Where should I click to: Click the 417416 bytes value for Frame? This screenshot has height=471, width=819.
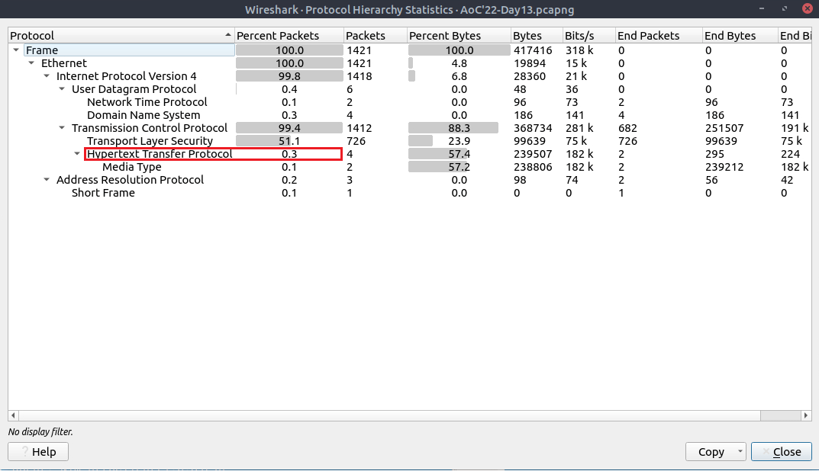pos(533,50)
